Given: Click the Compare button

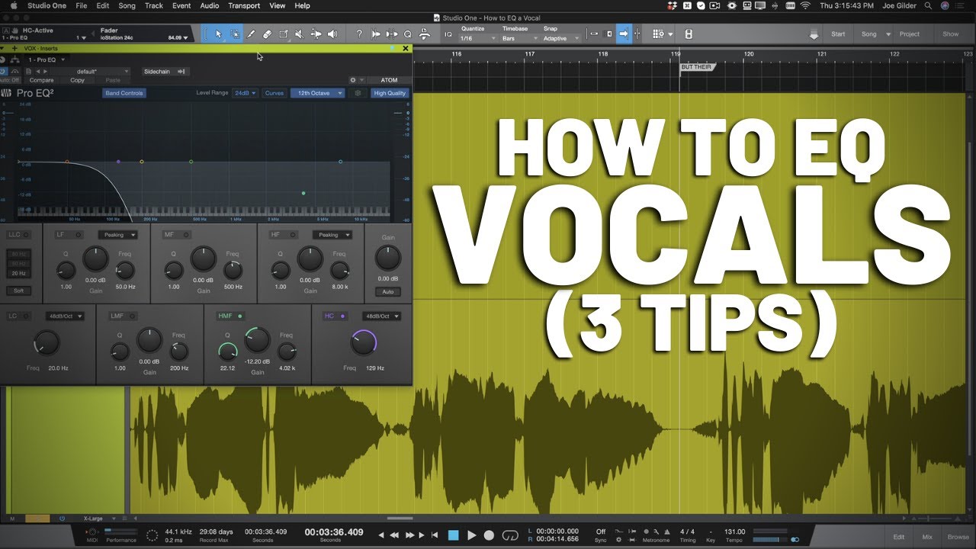Looking at the screenshot, I should point(41,80).
